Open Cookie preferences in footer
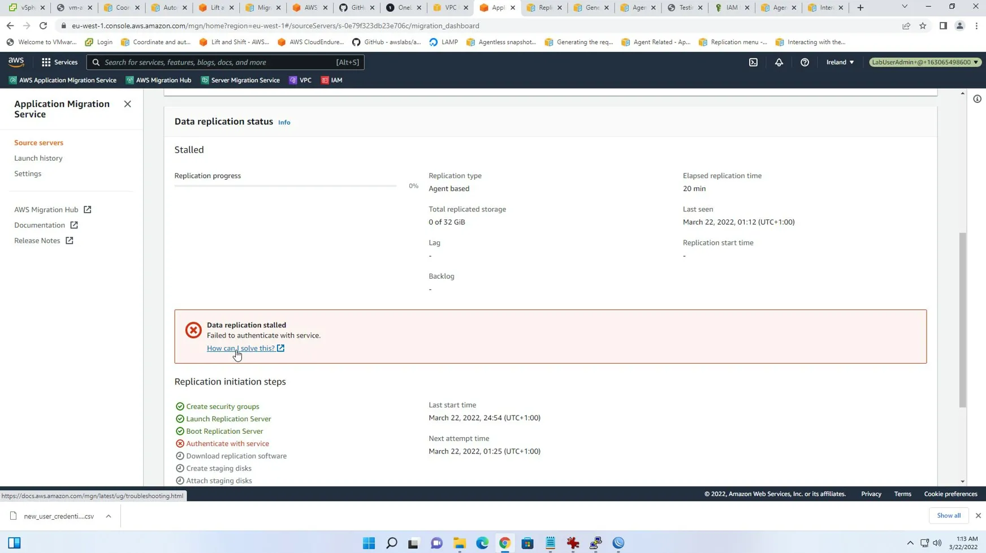The width and height of the screenshot is (986, 553). click(950, 494)
